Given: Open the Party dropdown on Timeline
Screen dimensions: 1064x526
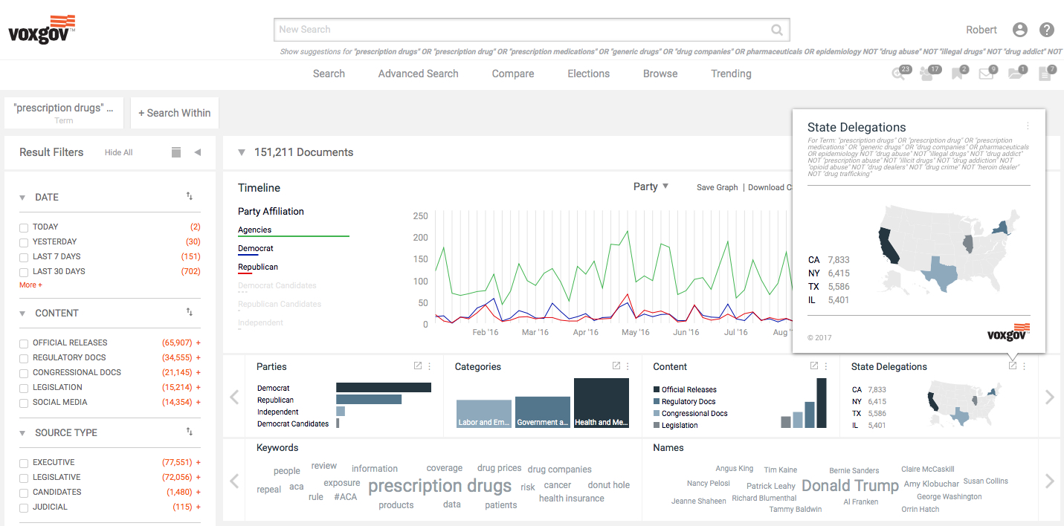Looking at the screenshot, I should 651,186.
